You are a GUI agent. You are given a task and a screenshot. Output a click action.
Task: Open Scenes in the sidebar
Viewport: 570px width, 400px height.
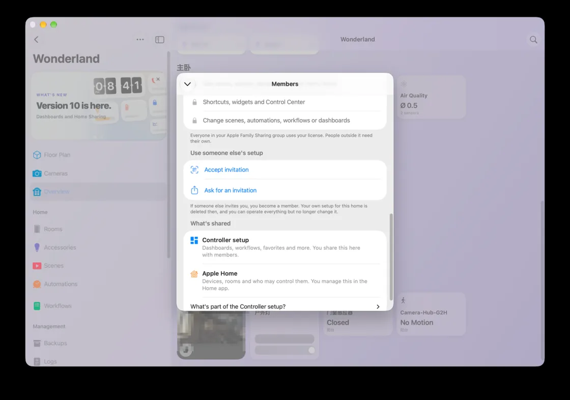coord(98,266)
